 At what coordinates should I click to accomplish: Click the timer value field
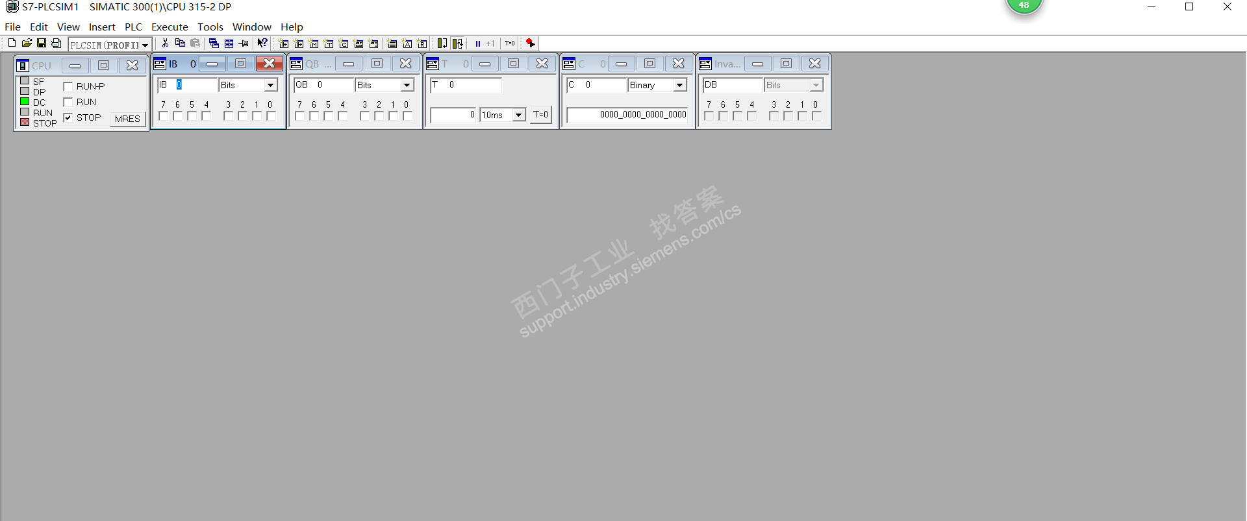(x=453, y=115)
